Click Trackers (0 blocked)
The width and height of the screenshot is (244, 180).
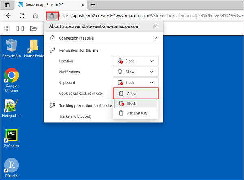pos(75,116)
